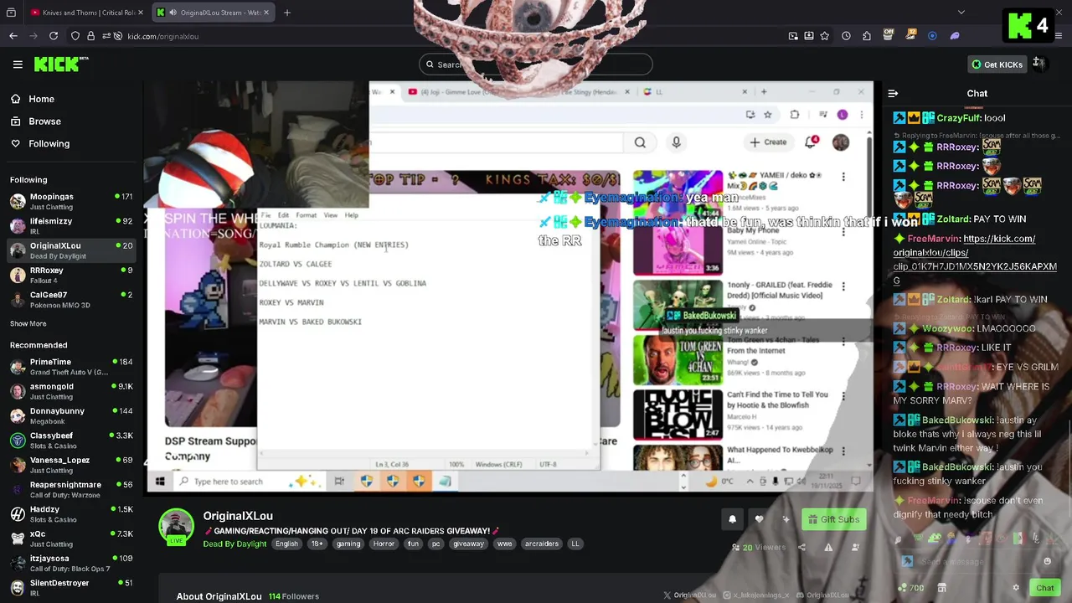Open the SilentDestroyer recommended channel
This screenshot has width=1072, height=603.
coord(71,588)
